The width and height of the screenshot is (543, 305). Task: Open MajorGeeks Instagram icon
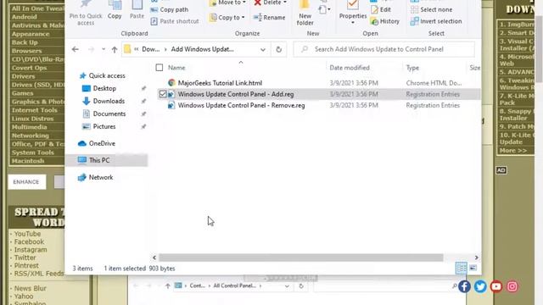pos(512,286)
